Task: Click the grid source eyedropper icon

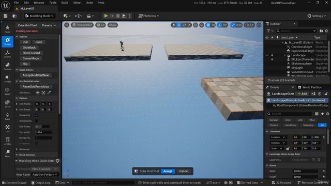Action: (49, 92)
